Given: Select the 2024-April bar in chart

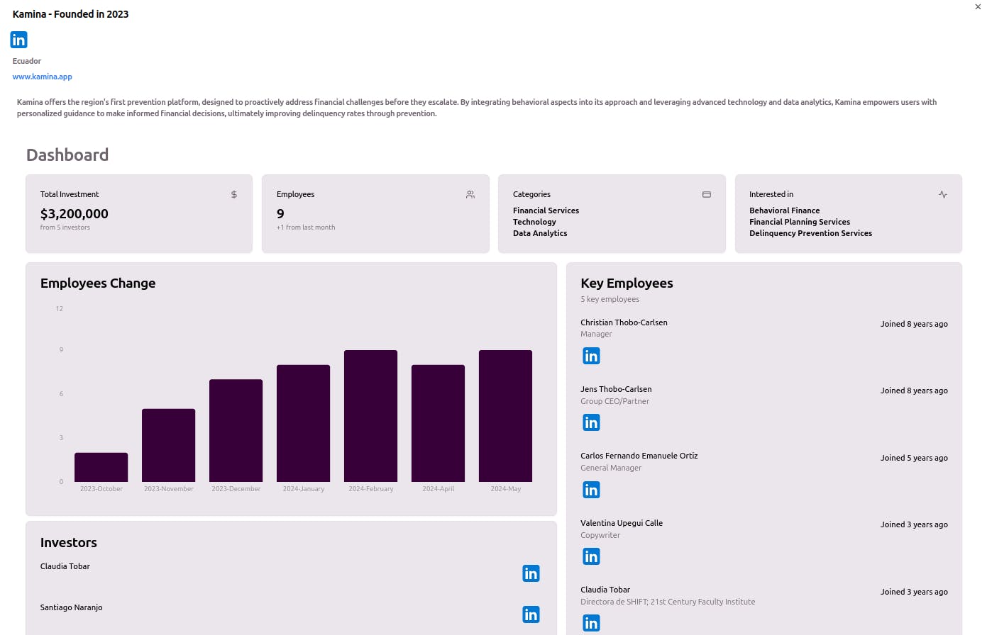Looking at the screenshot, I should tap(439, 424).
